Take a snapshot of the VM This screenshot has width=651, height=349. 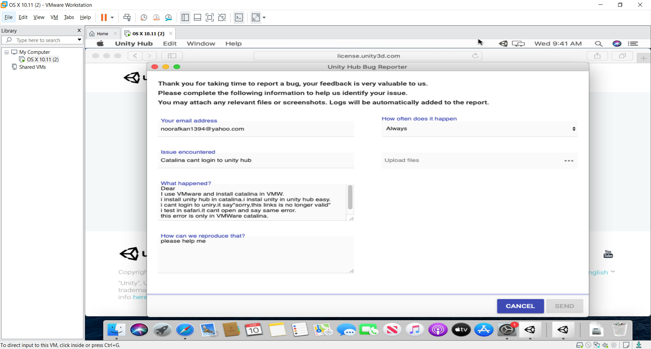tap(144, 18)
